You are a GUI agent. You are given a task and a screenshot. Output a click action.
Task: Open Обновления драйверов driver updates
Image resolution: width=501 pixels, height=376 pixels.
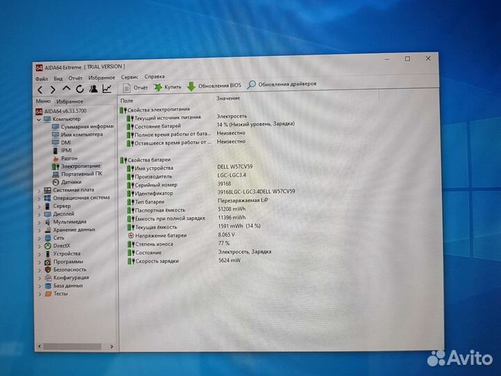[282, 84]
